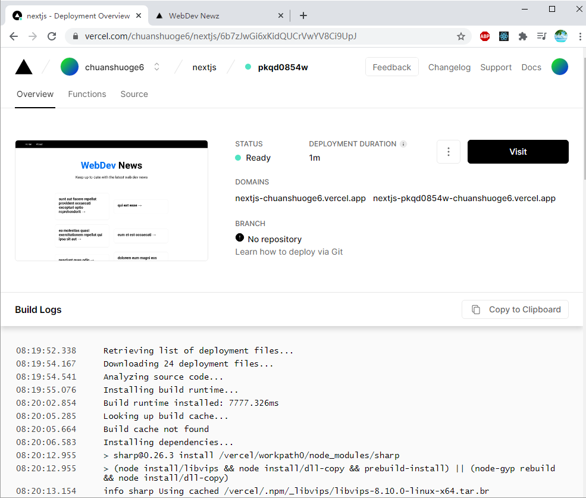
Task: Click the deployment duration info icon
Action: pyautogui.click(x=403, y=144)
